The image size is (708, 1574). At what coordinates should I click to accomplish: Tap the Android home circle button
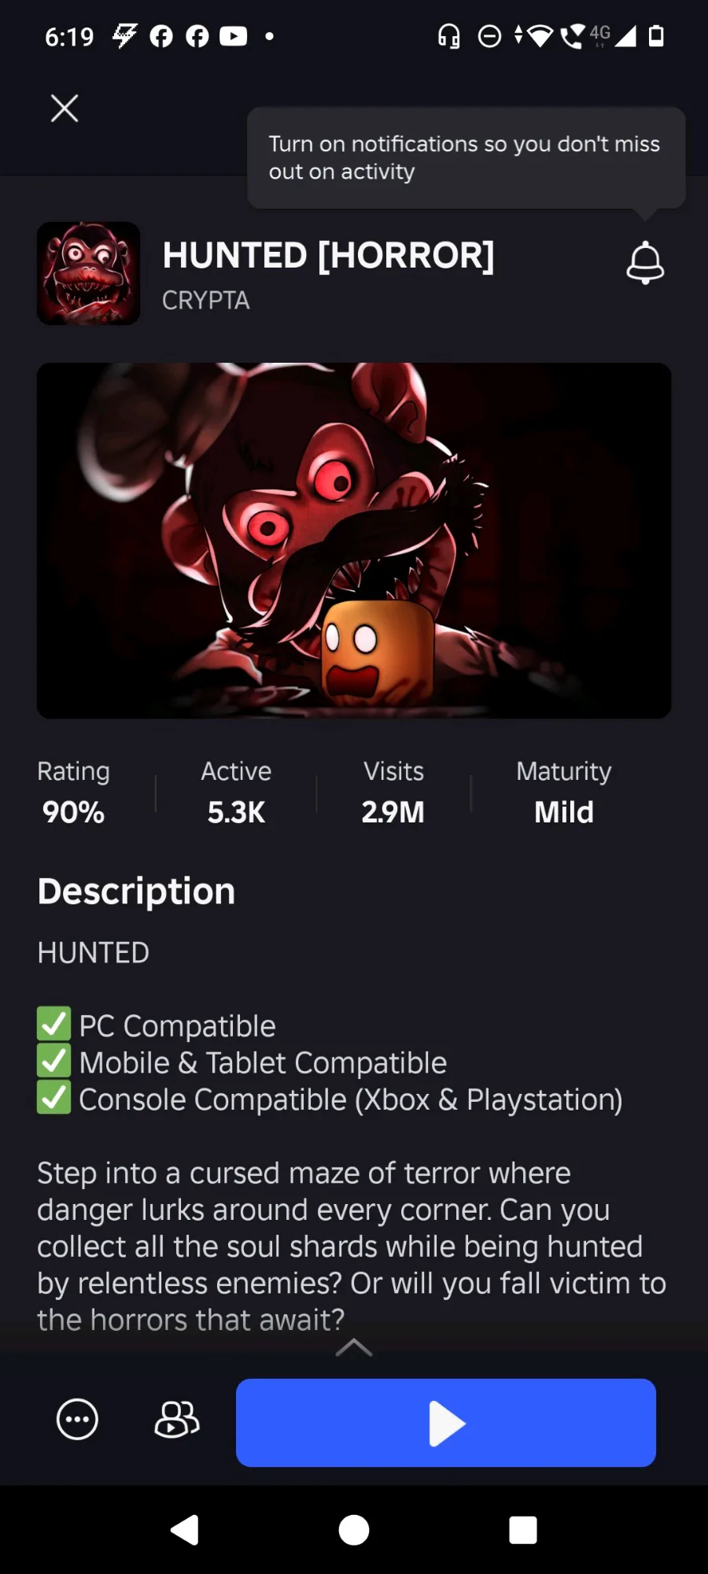click(354, 1531)
